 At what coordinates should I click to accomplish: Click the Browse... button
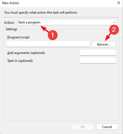point(104,44)
